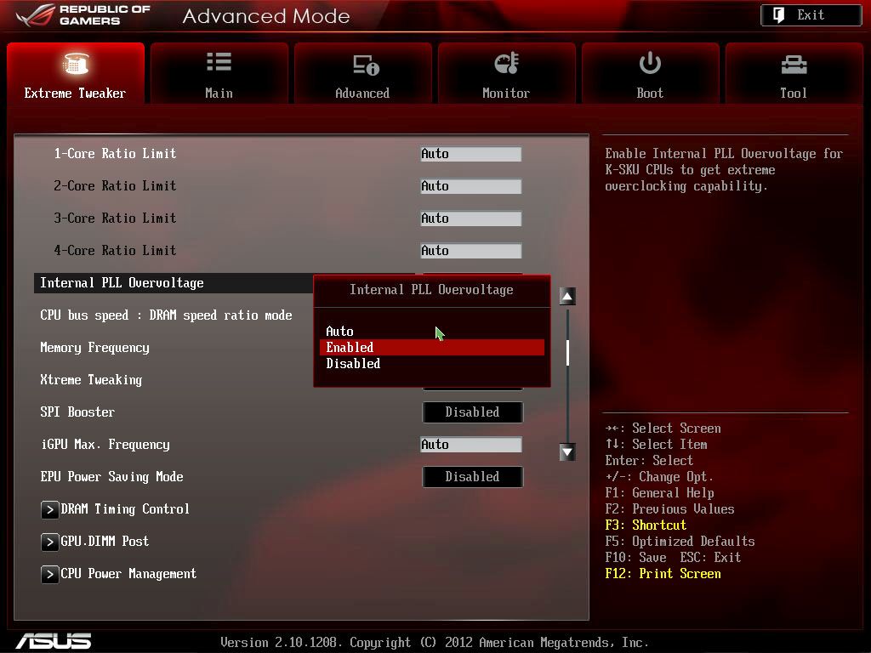Click the scroll up arrow button

(567, 297)
